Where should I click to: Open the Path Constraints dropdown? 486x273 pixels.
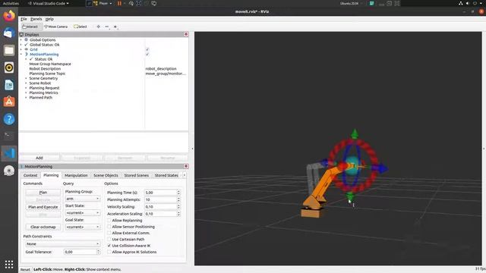pyautogui.click(x=62, y=244)
